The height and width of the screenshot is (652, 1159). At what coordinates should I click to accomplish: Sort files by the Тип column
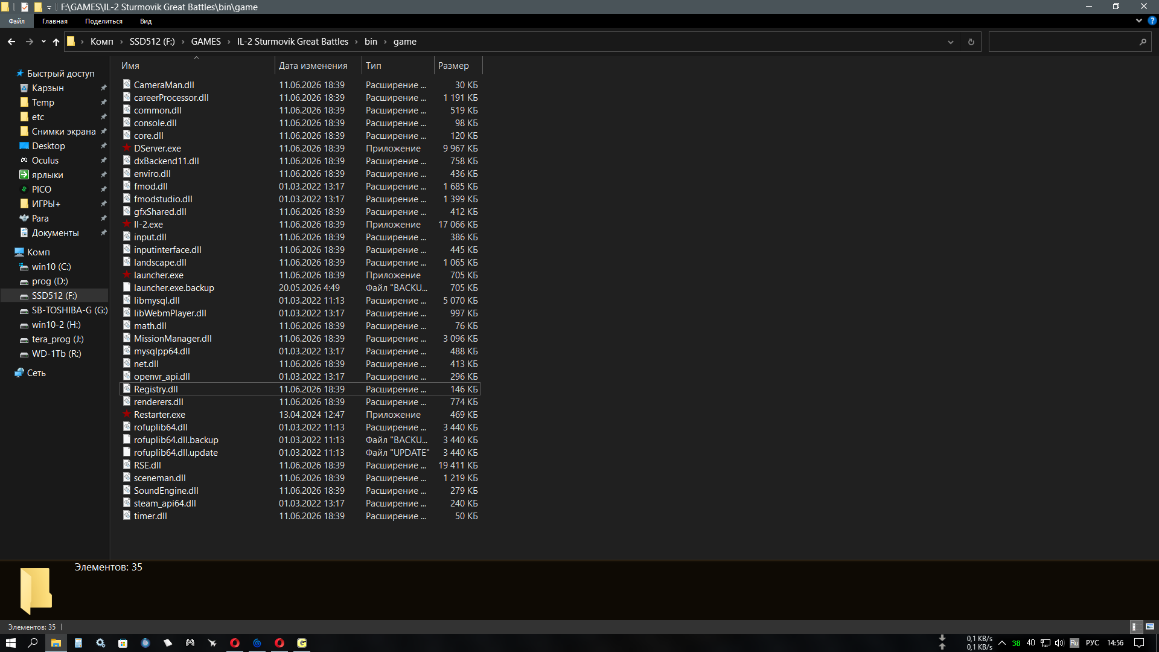[398, 66]
